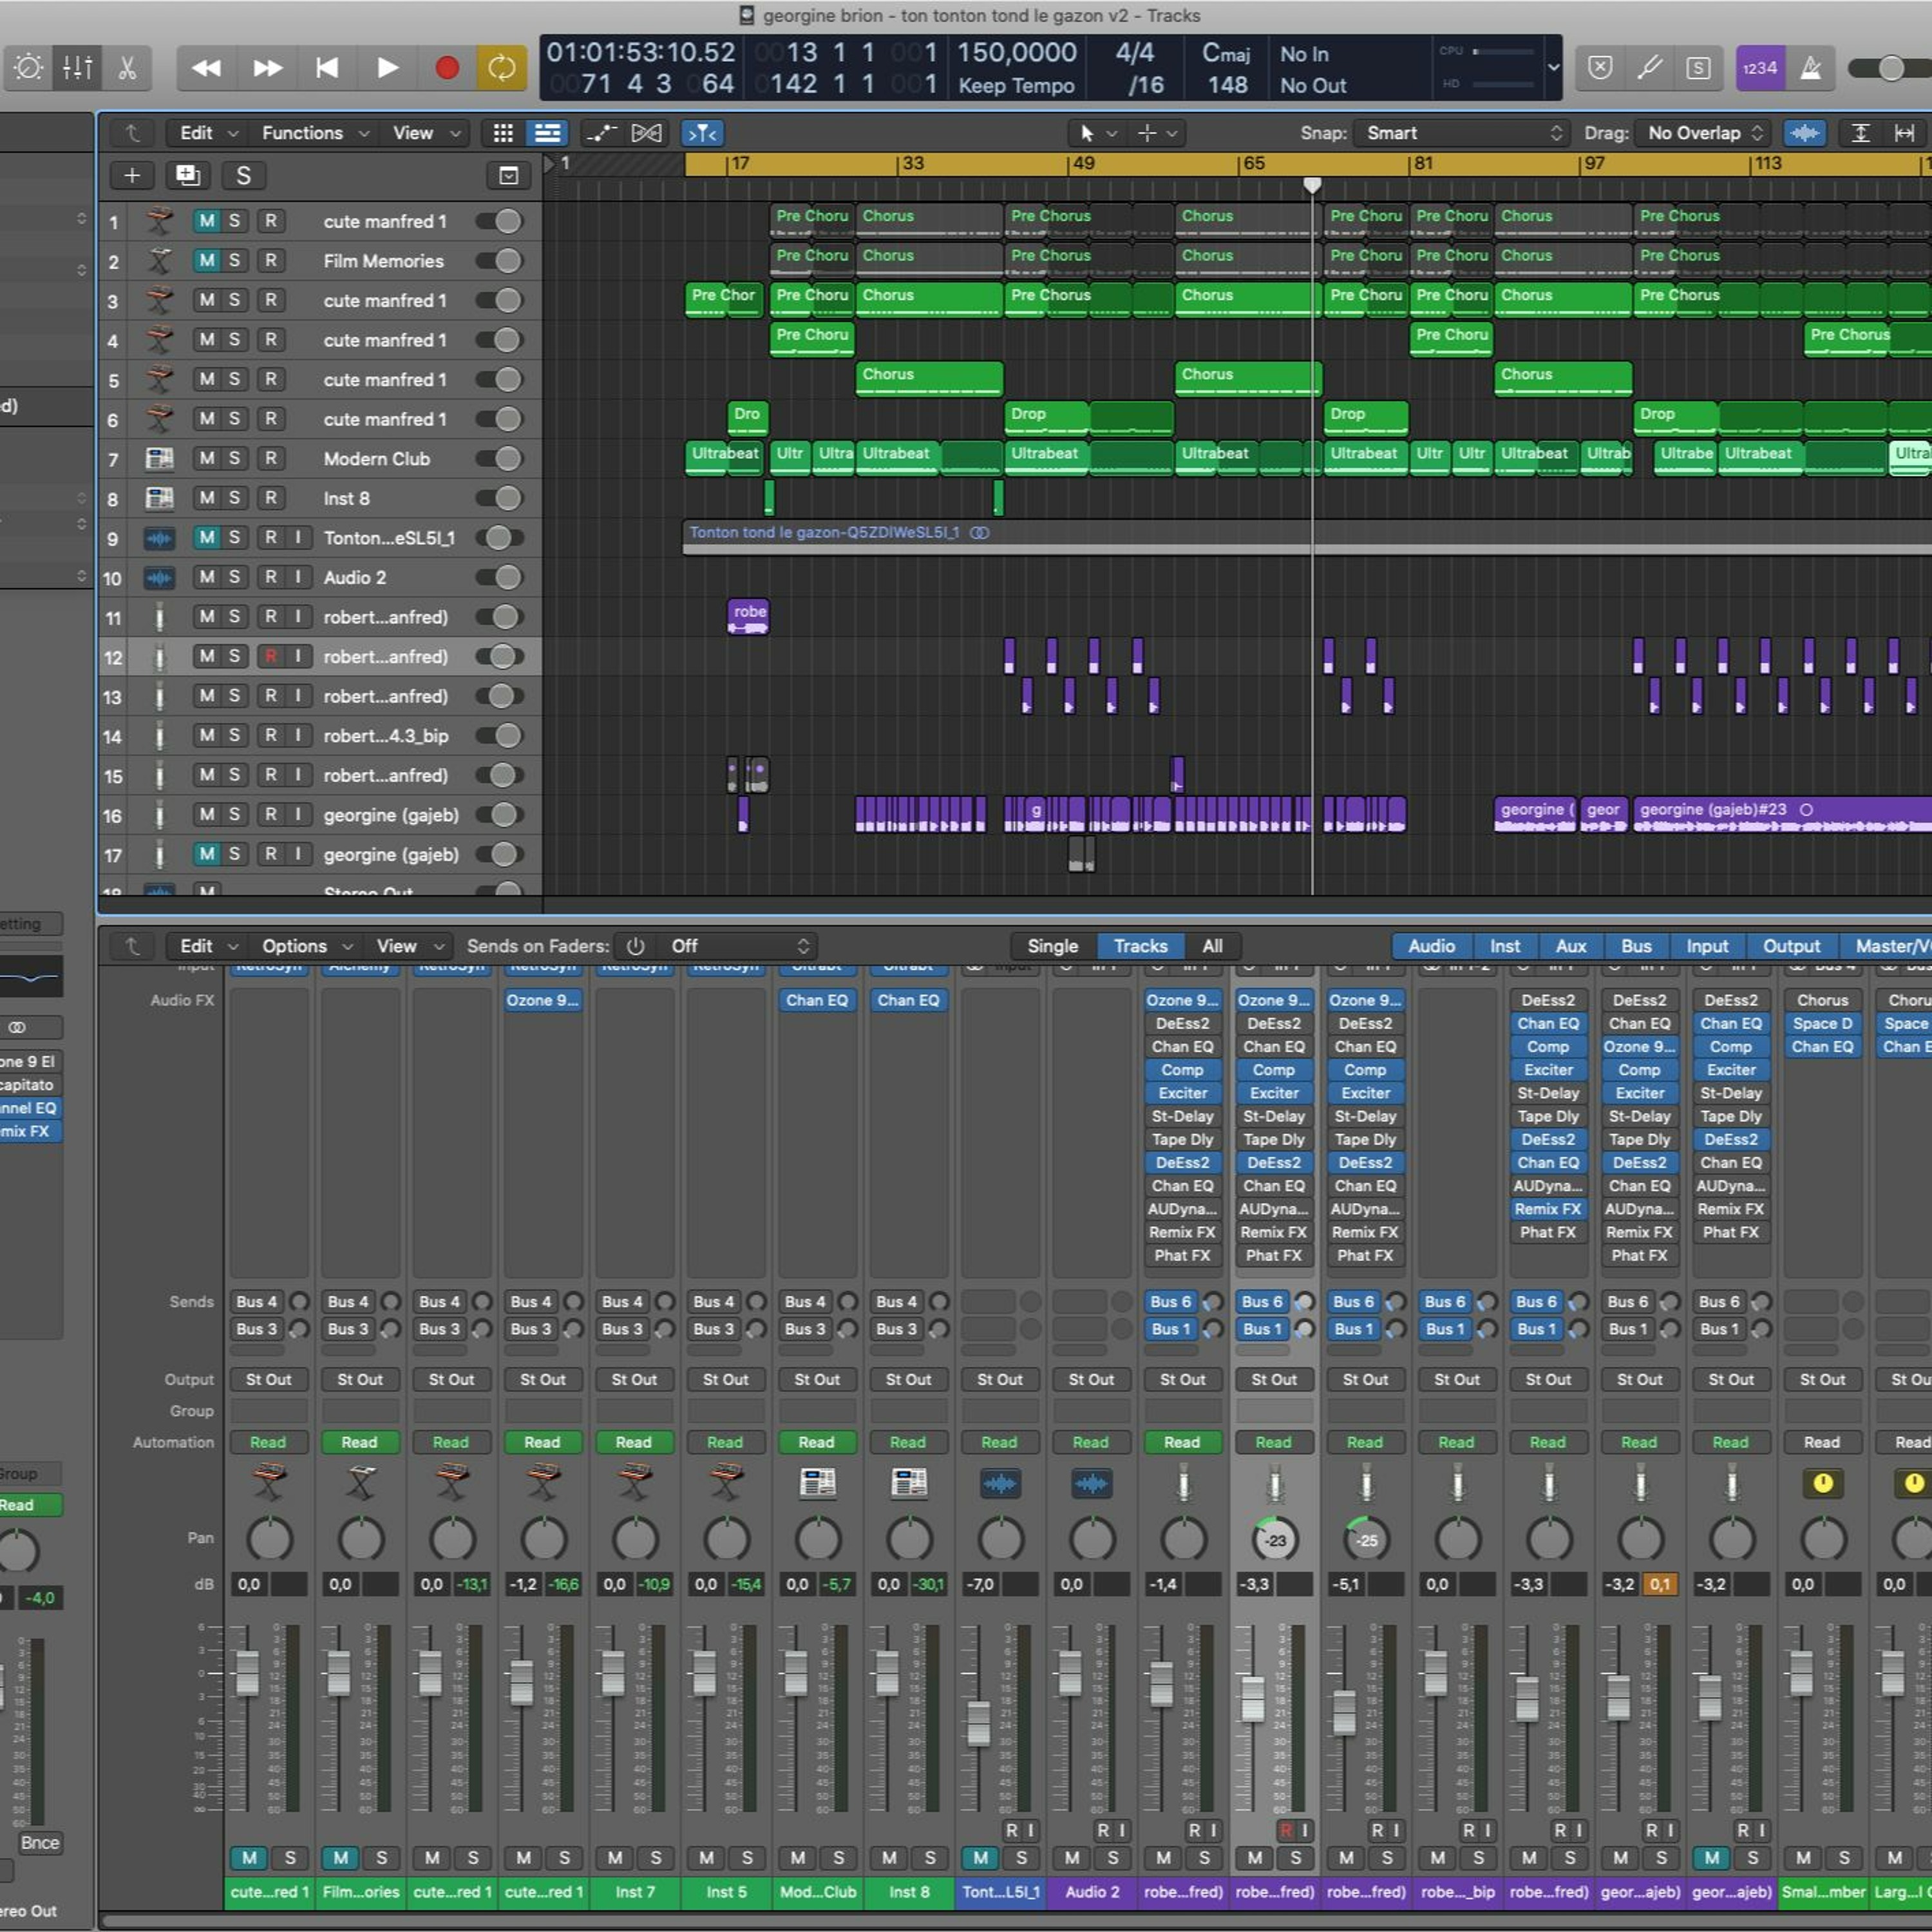The height and width of the screenshot is (1932, 1932).
Task: Click the Fast Forward transport button
Action: tap(267, 68)
